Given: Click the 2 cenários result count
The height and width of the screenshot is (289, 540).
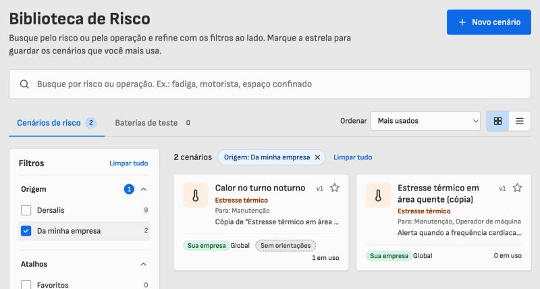Looking at the screenshot, I should point(193,157).
